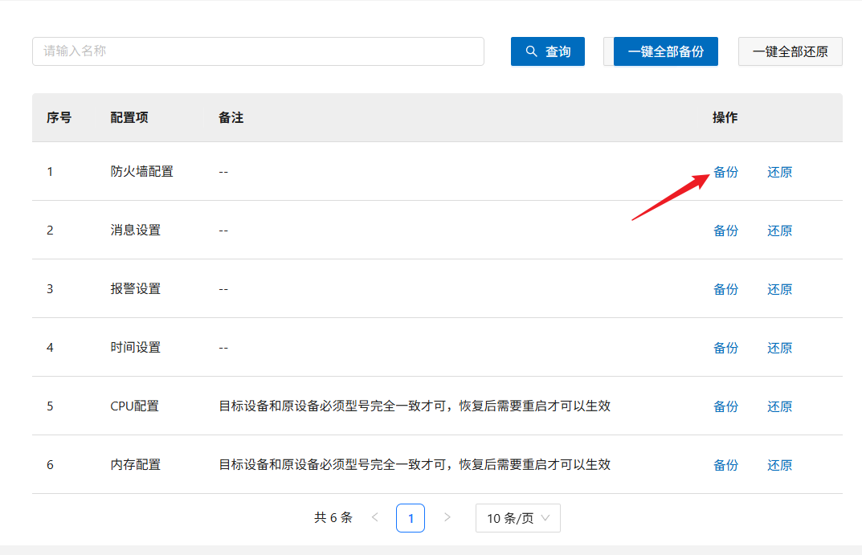The height and width of the screenshot is (555, 862).
Task: Click the 一键全部还原 button
Action: pos(790,51)
